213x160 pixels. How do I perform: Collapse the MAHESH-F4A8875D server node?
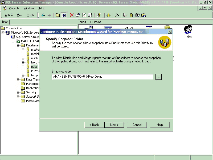pyautogui.click(x=13, y=41)
